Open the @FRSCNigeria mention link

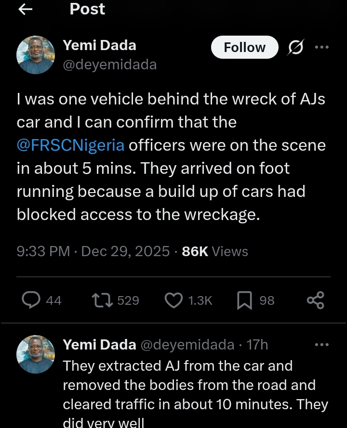tap(71, 145)
